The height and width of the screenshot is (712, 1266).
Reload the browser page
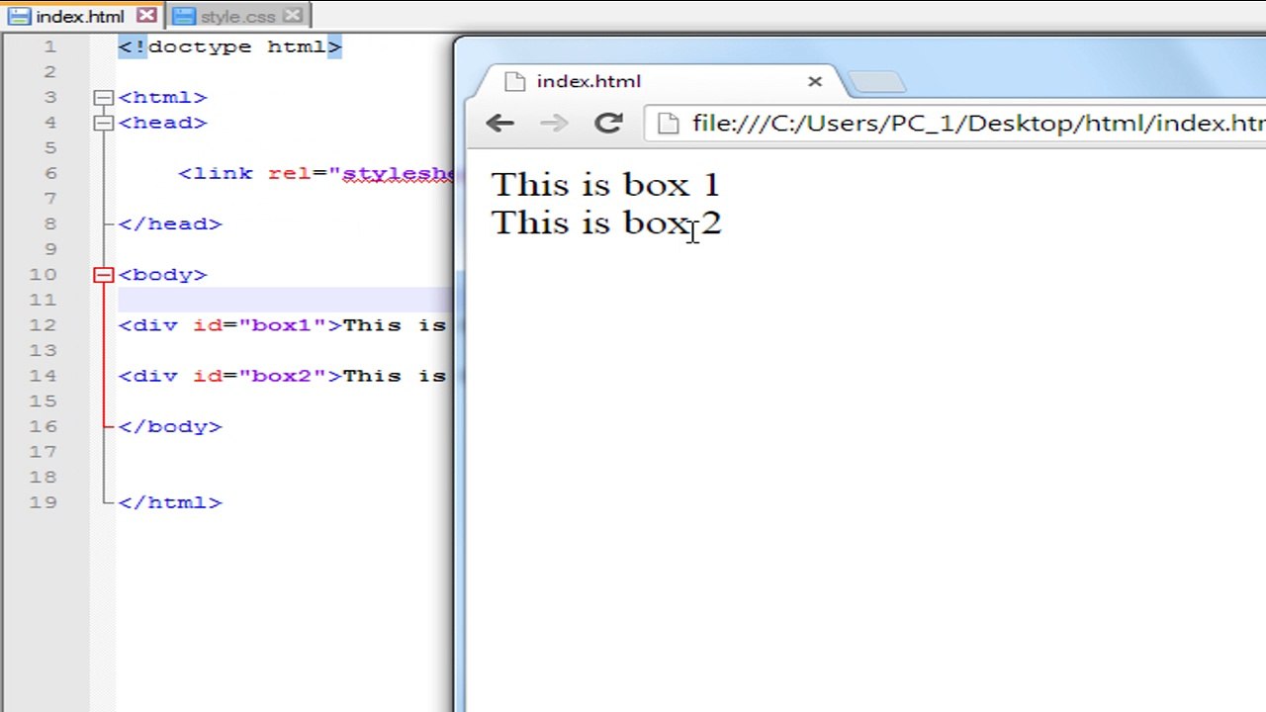click(608, 123)
